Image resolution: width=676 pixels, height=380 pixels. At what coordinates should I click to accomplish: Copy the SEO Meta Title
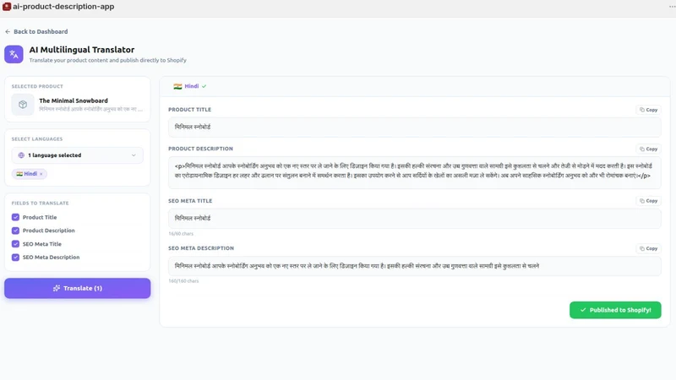[x=648, y=201]
